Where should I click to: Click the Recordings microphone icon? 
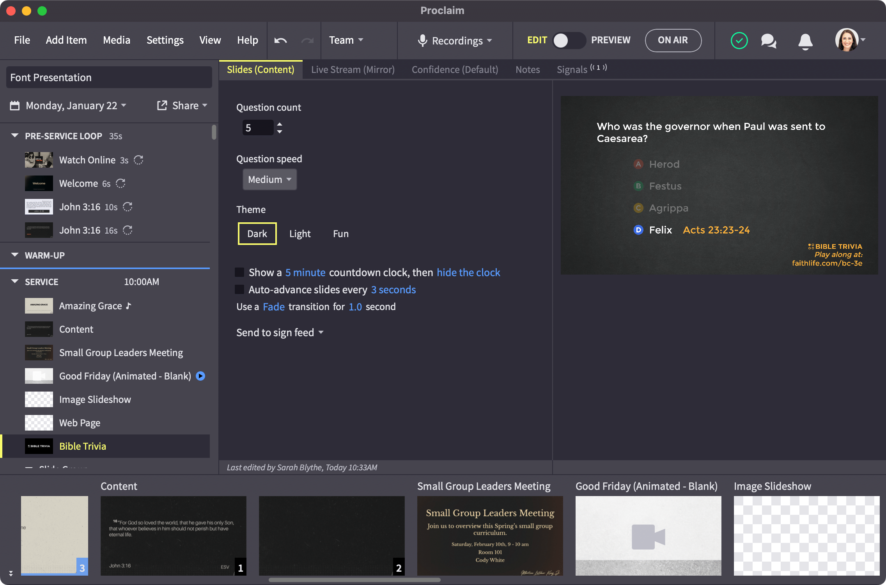click(422, 41)
